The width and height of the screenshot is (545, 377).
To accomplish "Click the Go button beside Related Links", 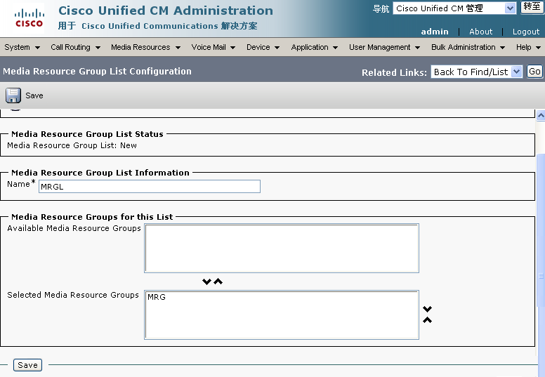I will 534,72.
